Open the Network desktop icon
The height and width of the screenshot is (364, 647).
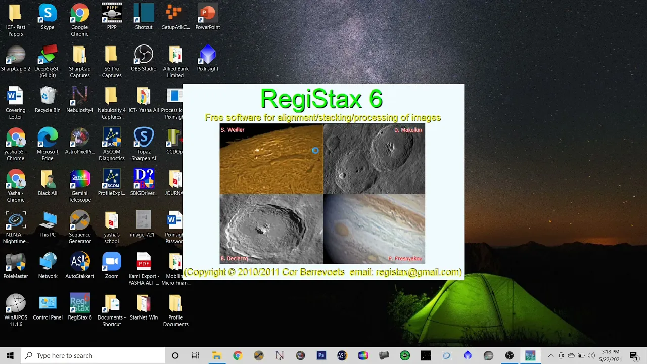[x=48, y=265]
